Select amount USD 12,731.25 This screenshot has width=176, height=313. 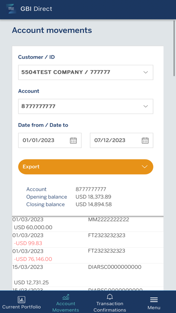pyautogui.click(x=31, y=282)
